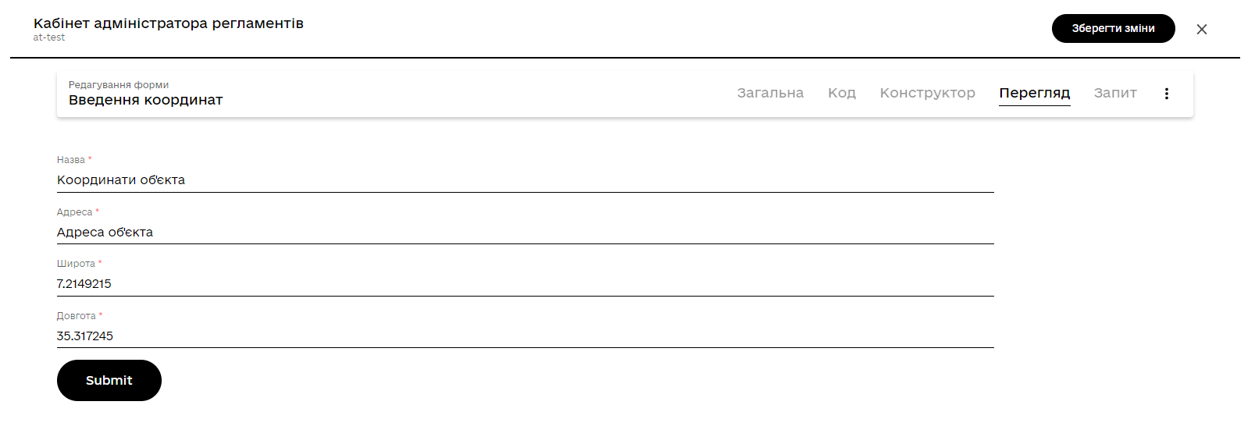
Task: Switch to the Запит tab
Action: tap(1114, 93)
